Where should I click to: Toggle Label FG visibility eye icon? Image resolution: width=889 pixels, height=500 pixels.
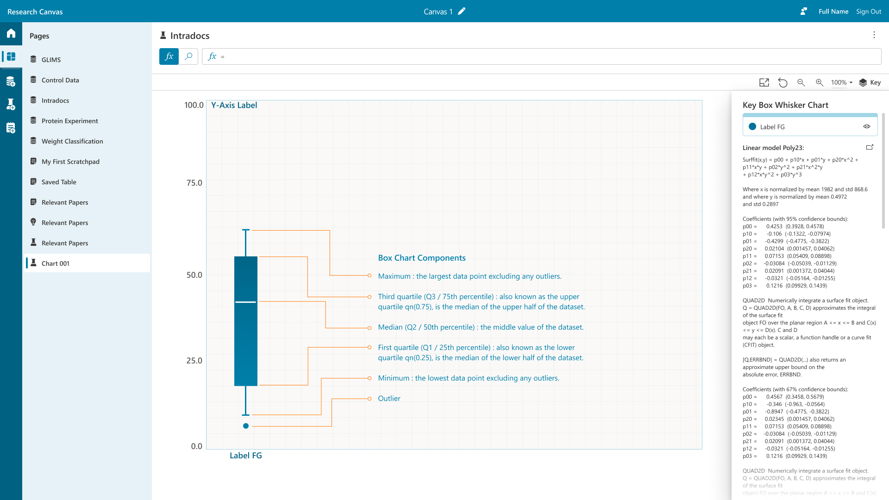867,126
